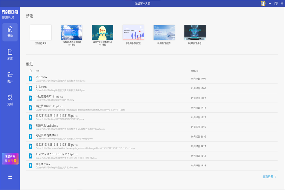
Task: Select the 蓝色中秋佳节 festival template thumbnail
Action: (x=102, y=32)
